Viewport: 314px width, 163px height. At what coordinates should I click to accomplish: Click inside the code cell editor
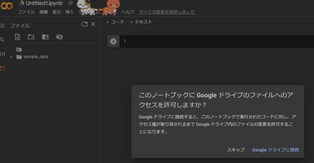coord(217,41)
